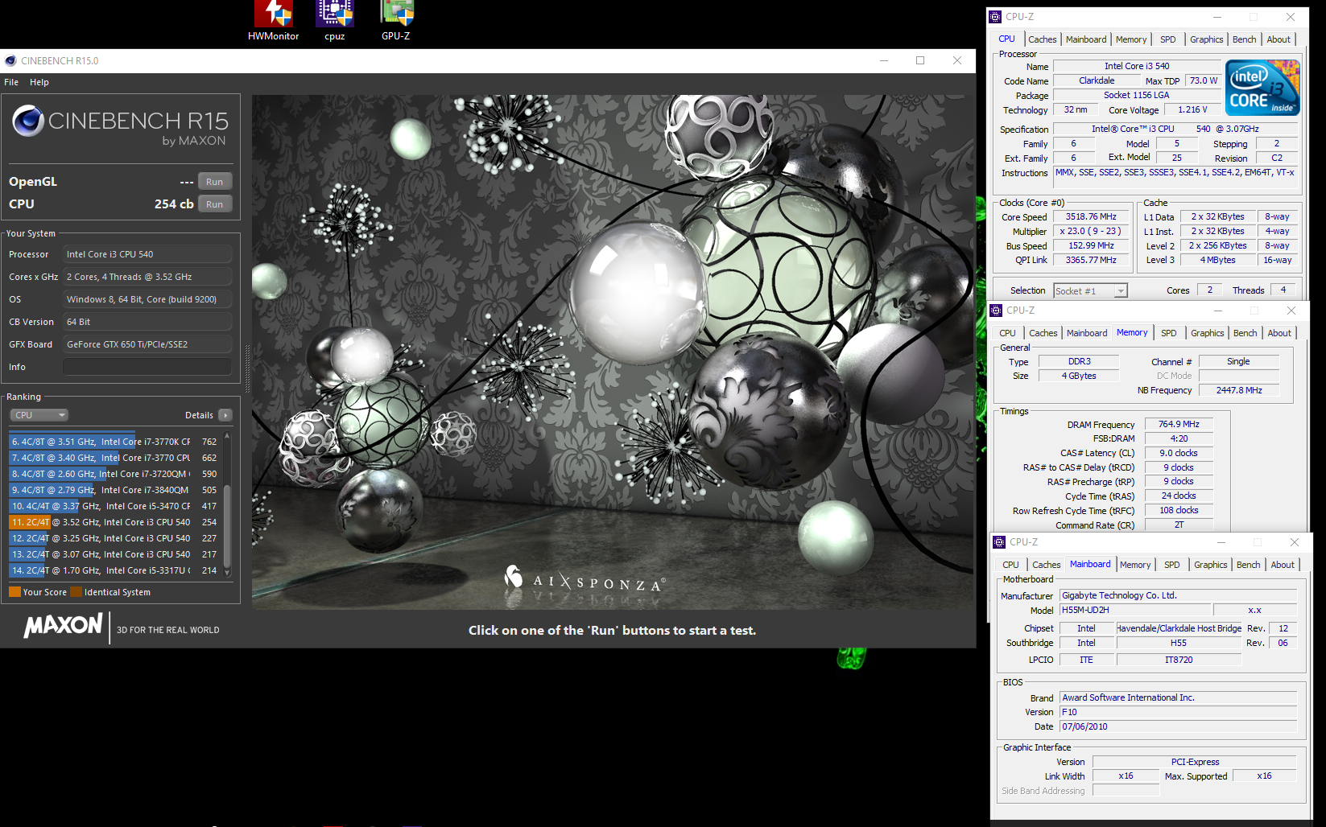Screen dimensions: 1326x827
Task: Open Mainboard tab in top CPU-Z window
Action: (1086, 39)
